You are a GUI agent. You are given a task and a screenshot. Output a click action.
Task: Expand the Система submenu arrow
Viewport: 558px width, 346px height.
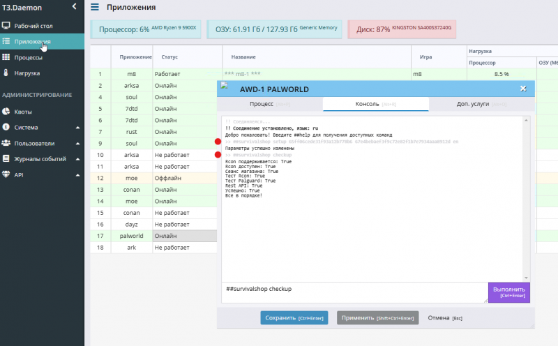click(77, 128)
